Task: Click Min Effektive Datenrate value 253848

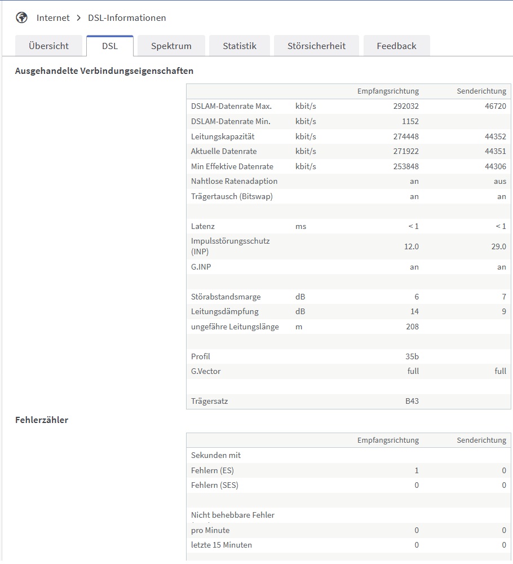Action: [x=406, y=166]
